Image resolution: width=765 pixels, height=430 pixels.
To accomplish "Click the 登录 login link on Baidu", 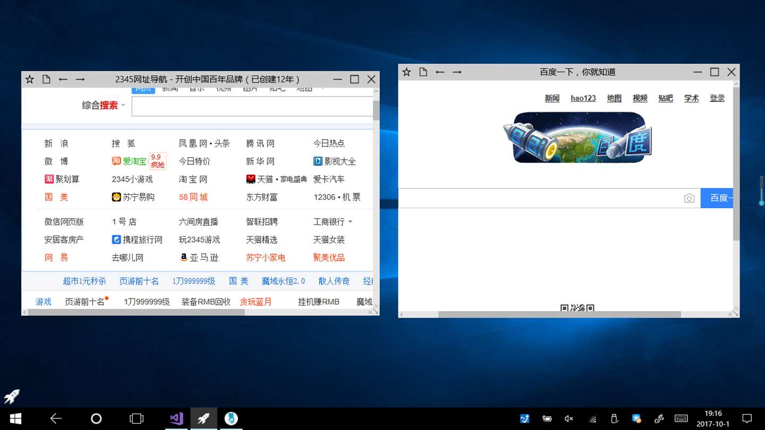I will pos(717,98).
